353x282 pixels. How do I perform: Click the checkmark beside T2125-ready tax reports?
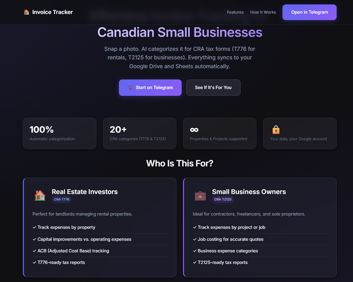pyautogui.click(x=195, y=263)
